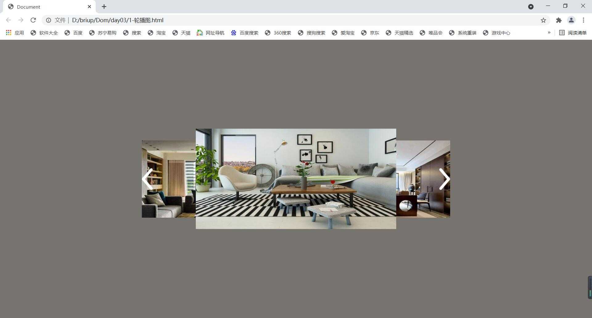The width and height of the screenshot is (592, 318).
Task: Open the 唯品会 bookmark
Action: click(431, 33)
